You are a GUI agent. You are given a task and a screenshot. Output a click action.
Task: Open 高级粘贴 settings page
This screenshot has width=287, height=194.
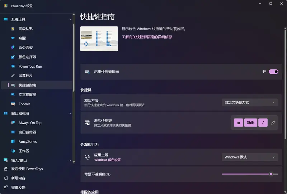coord(37,29)
